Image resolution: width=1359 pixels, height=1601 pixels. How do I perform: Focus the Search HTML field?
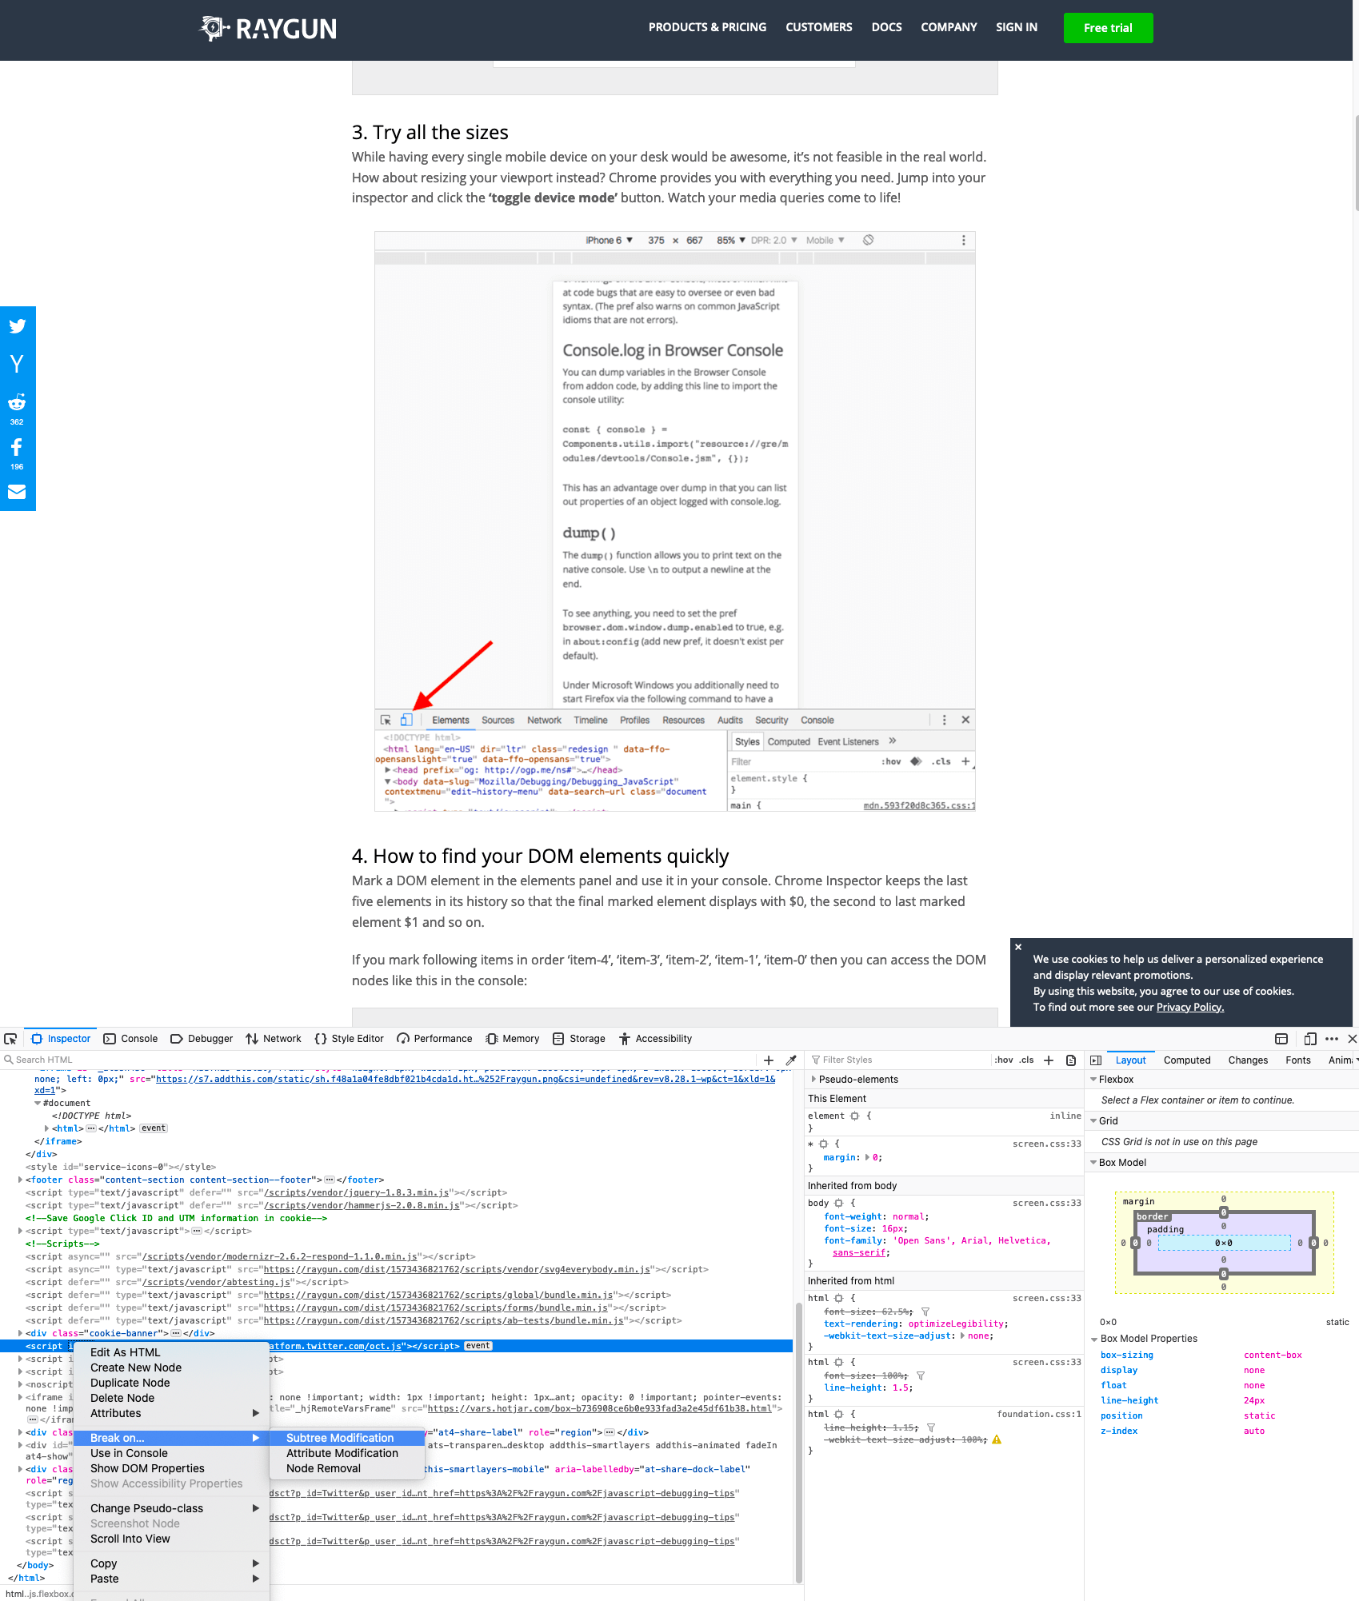coord(376,1060)
